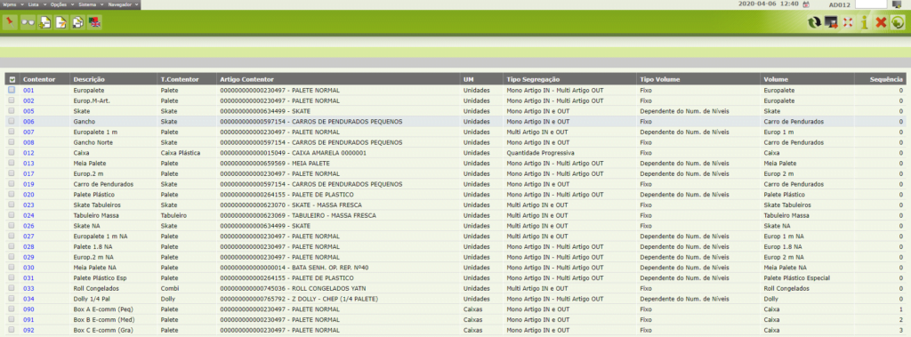Viewport: 911px width, 337px height.
Task: Toggle the select-all checkbox in table header
Action: coord(12,80)
